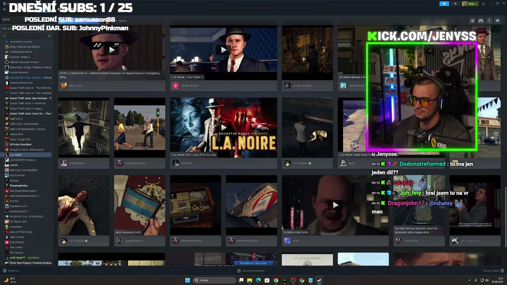Screen dimensions: 507x285
Task: Click Přidat hru to add a game
Action: point(11,271)
